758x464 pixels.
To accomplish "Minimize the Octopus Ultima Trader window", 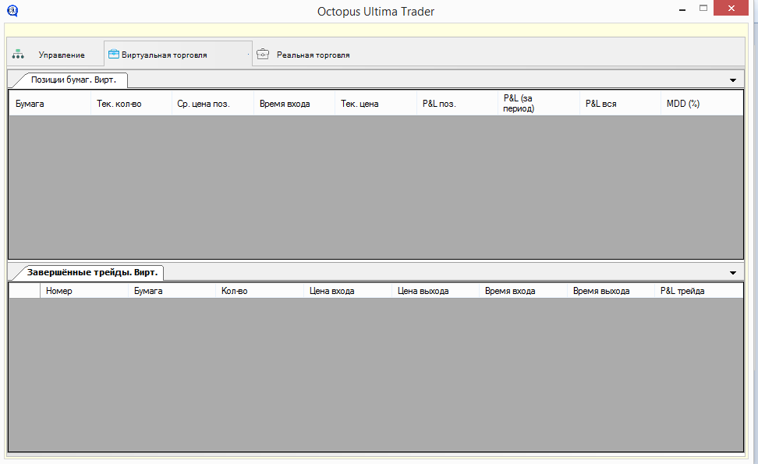I will 682,9.
